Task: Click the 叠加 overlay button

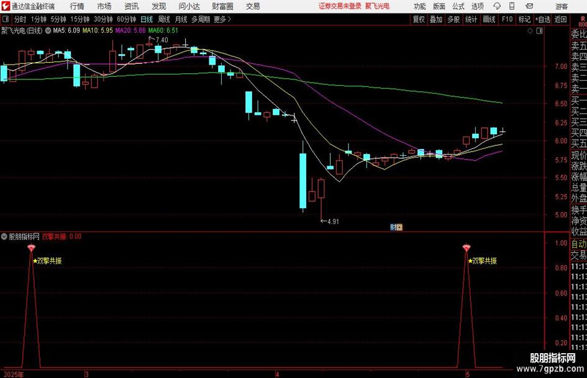Action: click(436, 19)
